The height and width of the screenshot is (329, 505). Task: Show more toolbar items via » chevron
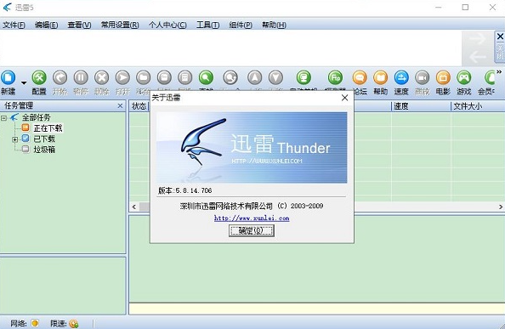click(499, 71)
